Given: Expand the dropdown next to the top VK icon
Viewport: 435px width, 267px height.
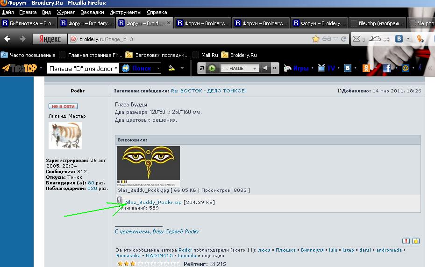Looking at the screenshot, I should point(408,39).
